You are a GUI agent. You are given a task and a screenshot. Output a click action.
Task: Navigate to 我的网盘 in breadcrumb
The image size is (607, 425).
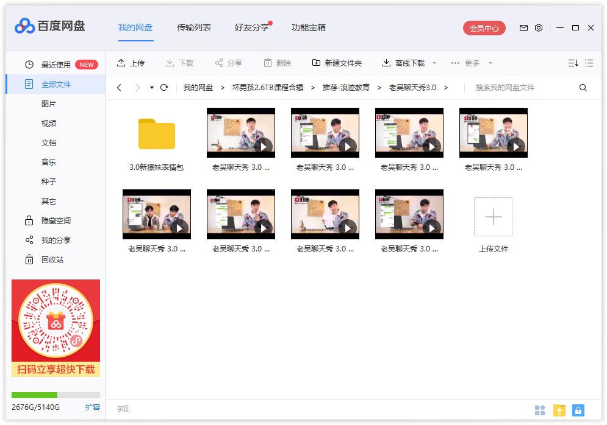198,88
